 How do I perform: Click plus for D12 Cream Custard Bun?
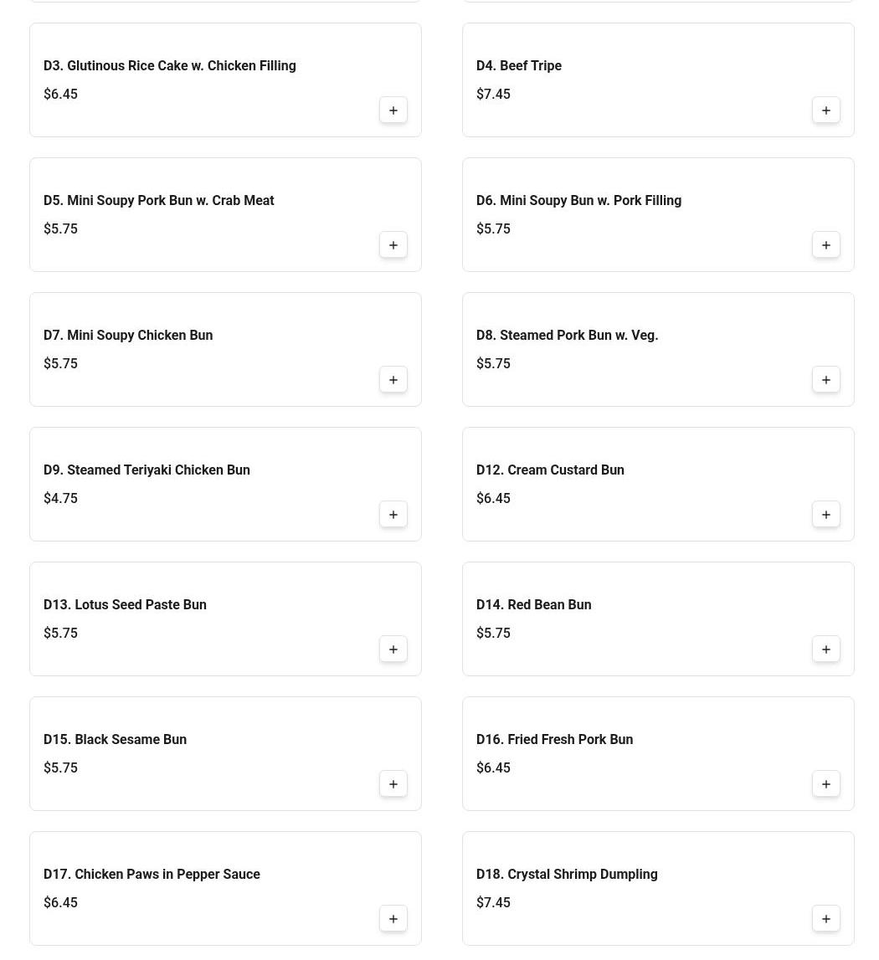coord(825,515)
